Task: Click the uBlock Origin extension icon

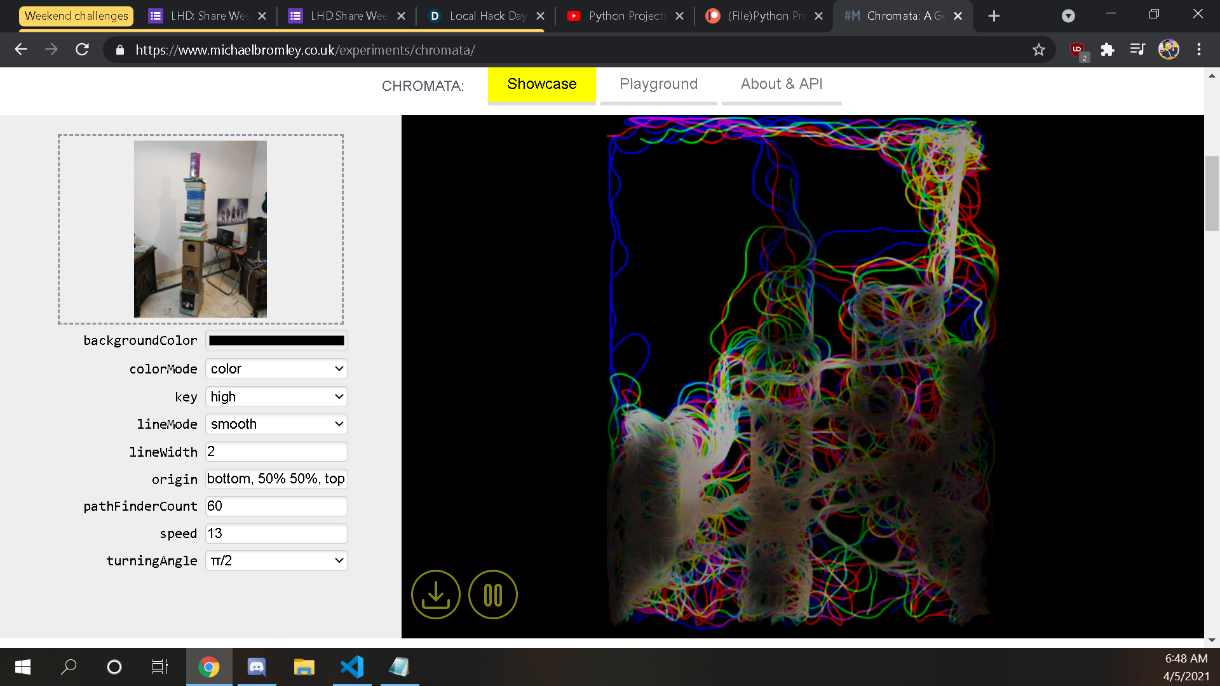Action: tap(1078, 50)
